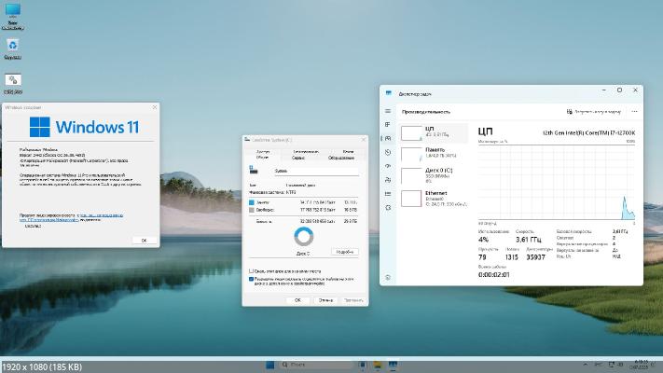Image resolution: width=663 pixels, height=373 pixels.
Task: Click the gray Свободно color swatch
Action: 252,210
